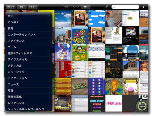The height and width of the screenshot is (116, 152).
Task: Select 全て in the category list
Action: (29, 16)
